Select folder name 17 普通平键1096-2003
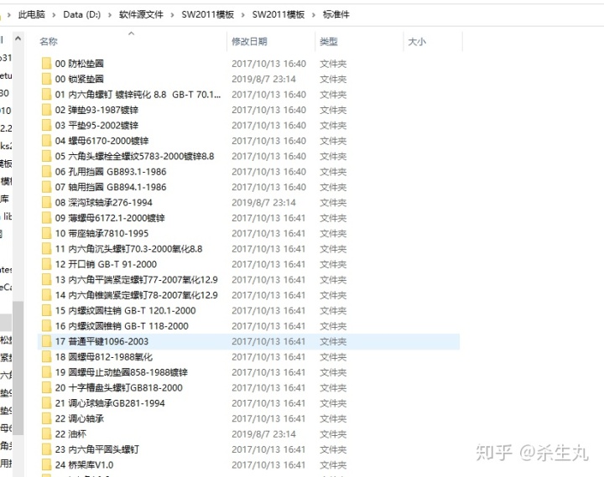This screenshot has height=477, width=604. coord(102,341)
